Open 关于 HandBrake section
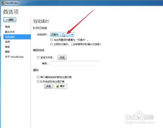Viewport: 163px width, 128px height. coord(14,57)
